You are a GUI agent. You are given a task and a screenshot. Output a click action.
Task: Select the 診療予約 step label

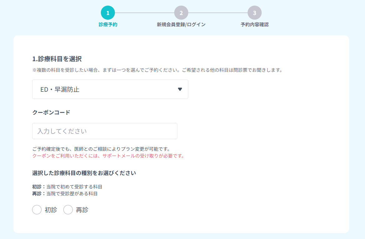[x=108, y=25]
